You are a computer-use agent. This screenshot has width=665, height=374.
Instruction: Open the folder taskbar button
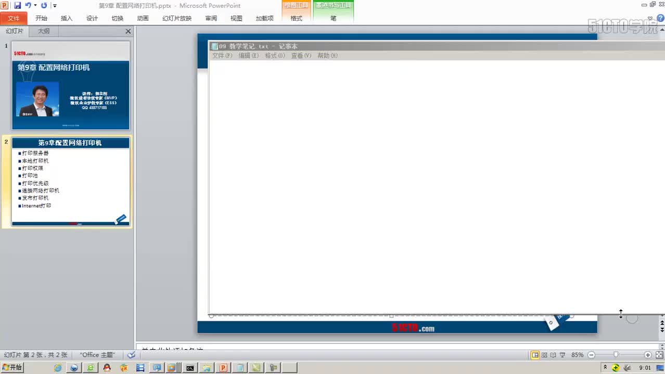click(207, 367)
